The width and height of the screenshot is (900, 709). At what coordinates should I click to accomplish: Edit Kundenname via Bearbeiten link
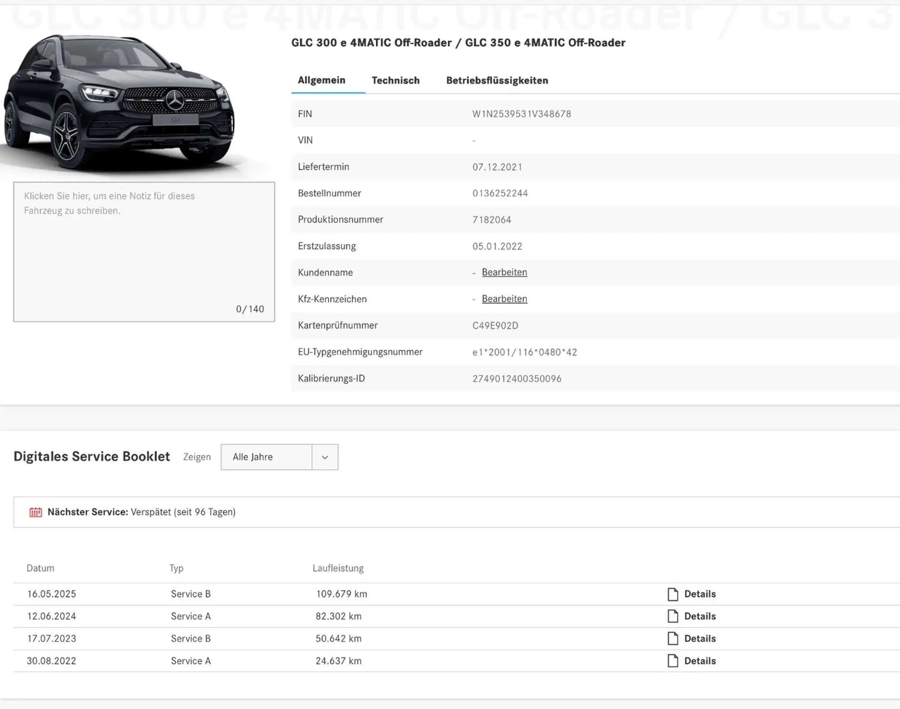[x=504, y=272]
